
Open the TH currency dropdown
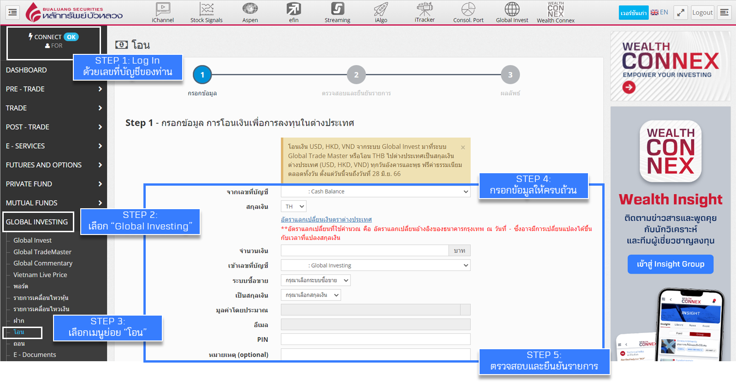294,206
